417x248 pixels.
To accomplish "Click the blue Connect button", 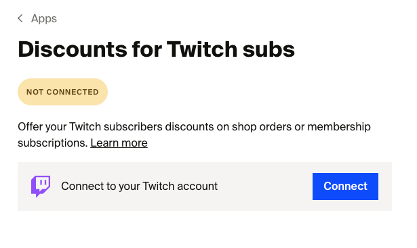I will coord(345,187).
